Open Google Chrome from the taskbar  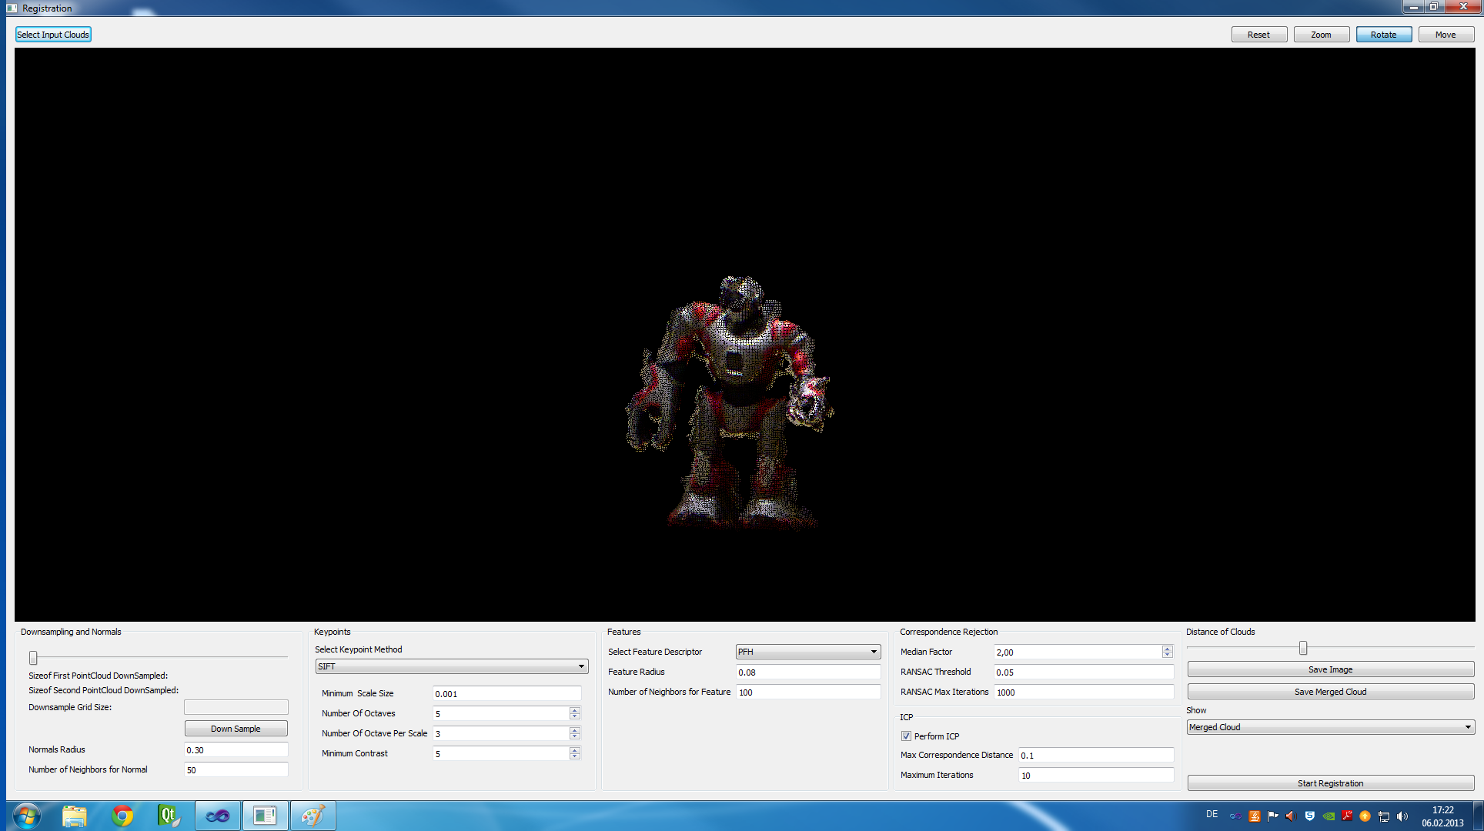(122, 816)
